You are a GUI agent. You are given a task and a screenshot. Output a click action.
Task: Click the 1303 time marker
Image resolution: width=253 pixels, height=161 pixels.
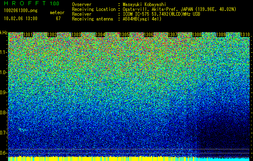76,35
